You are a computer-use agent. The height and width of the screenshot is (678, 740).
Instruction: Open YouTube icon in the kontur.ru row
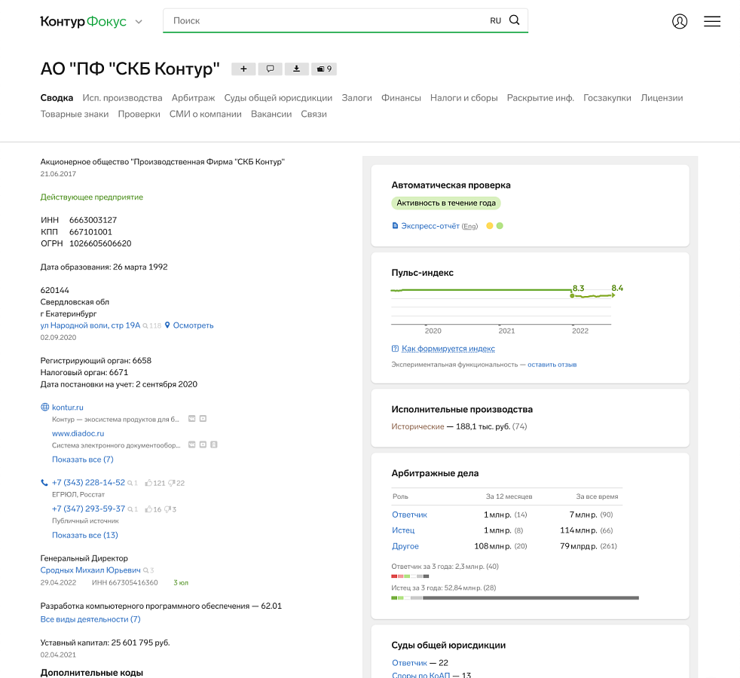click(203, 419)
